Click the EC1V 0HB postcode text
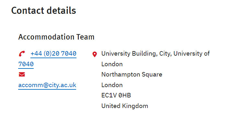 (116, 95)
